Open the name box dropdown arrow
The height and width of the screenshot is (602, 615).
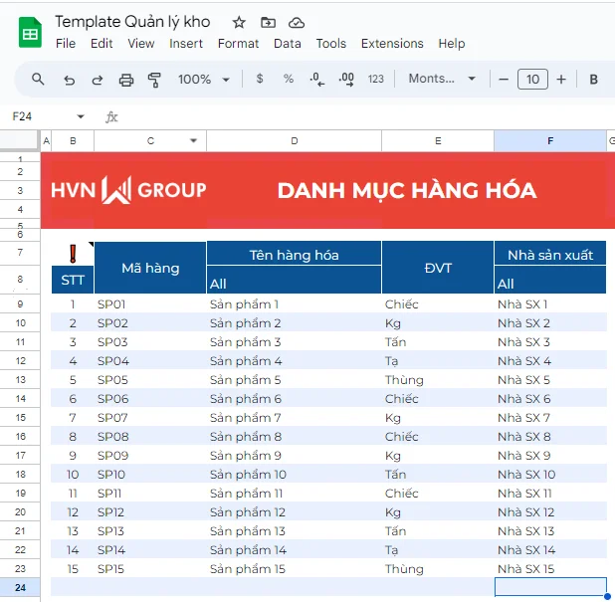pyautogui.click(x=81, y=116)
